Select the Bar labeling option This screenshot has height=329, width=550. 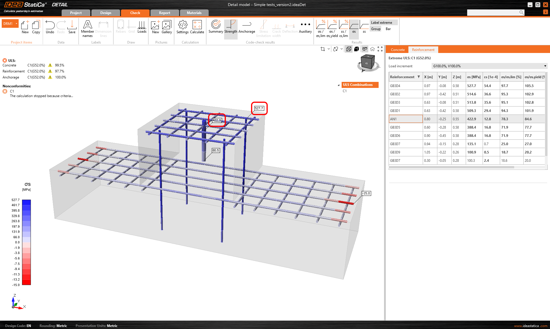click(x=388, y=29)
